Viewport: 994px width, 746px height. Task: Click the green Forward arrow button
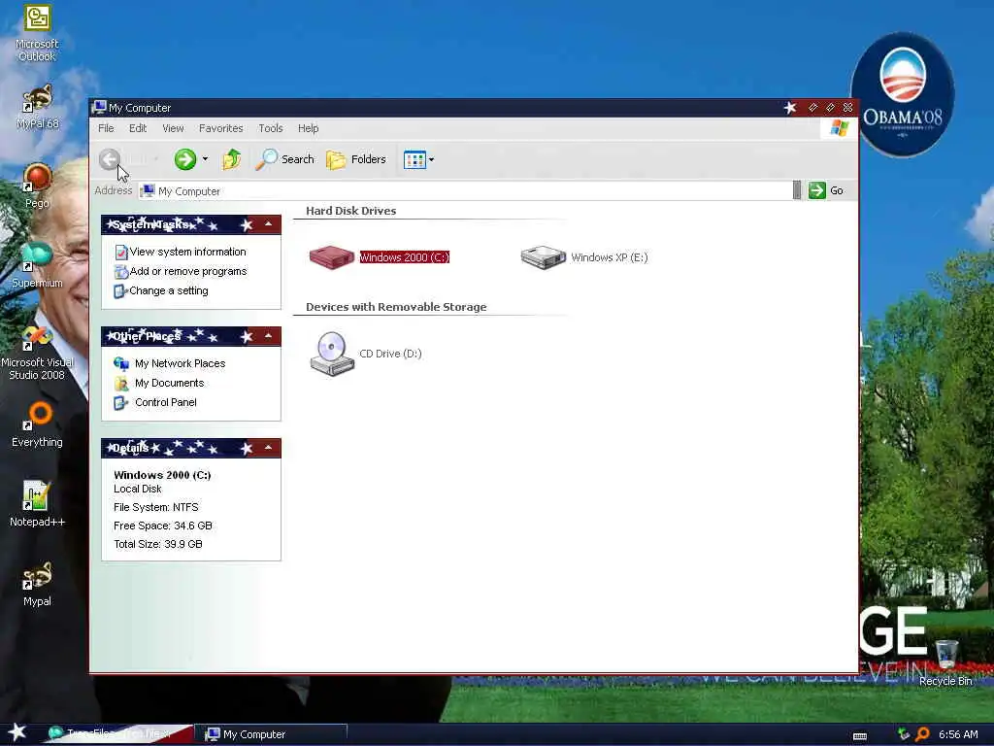185,159
